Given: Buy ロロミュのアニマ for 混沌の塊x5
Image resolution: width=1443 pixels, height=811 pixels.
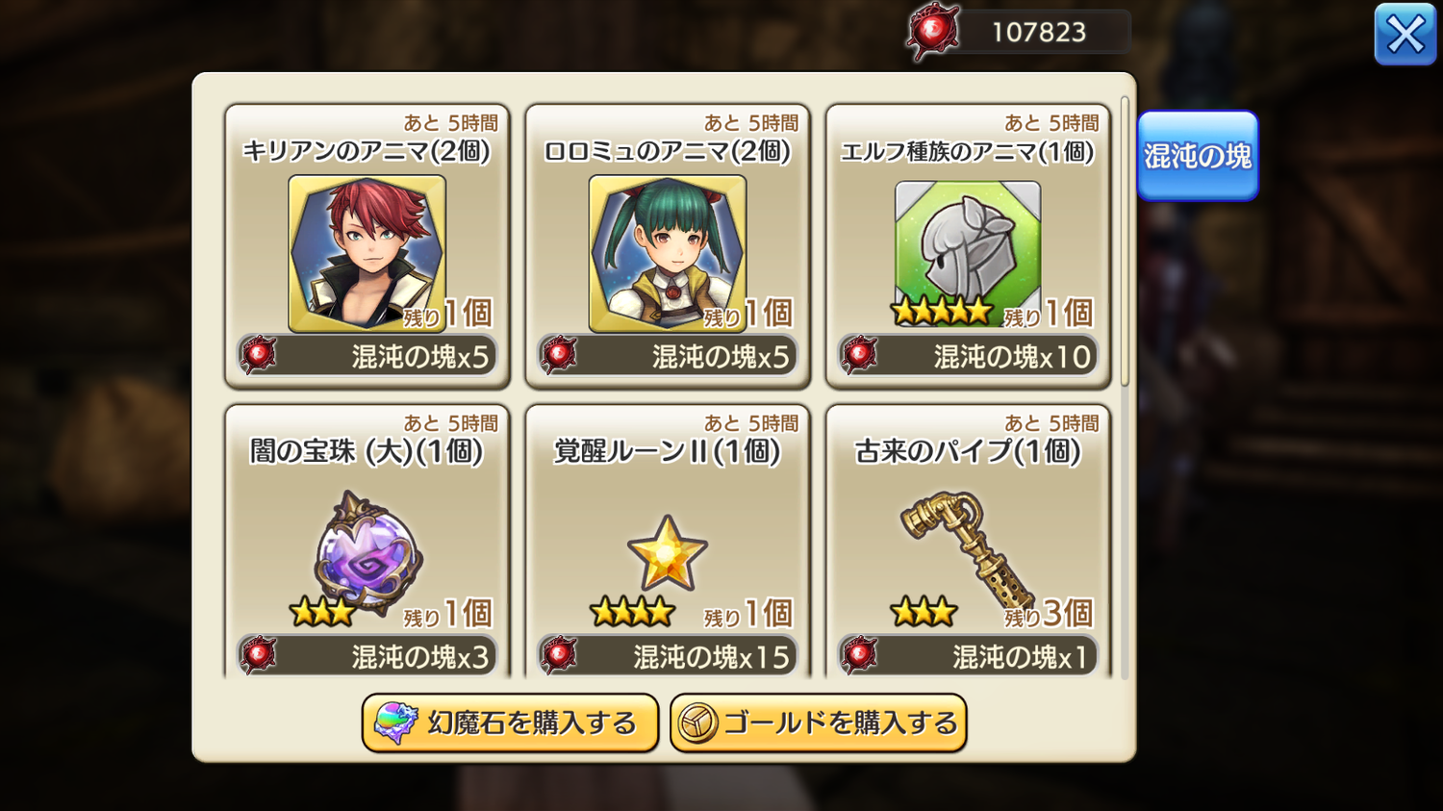Looking at the screenshot, I should 668,357.
